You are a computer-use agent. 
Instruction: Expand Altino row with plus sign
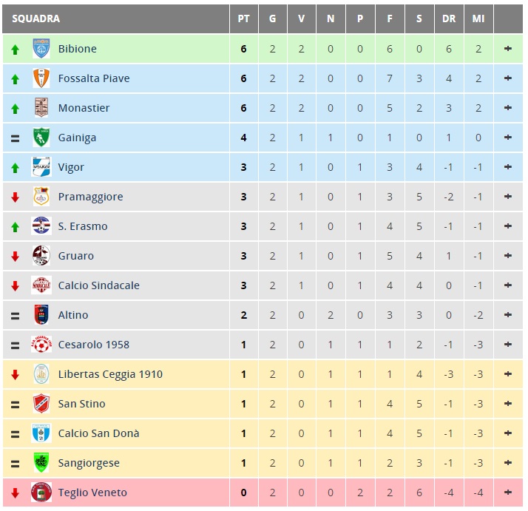508,315
